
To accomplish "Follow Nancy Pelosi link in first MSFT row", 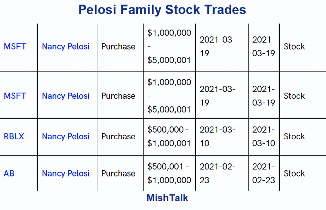I will point(65,47).
